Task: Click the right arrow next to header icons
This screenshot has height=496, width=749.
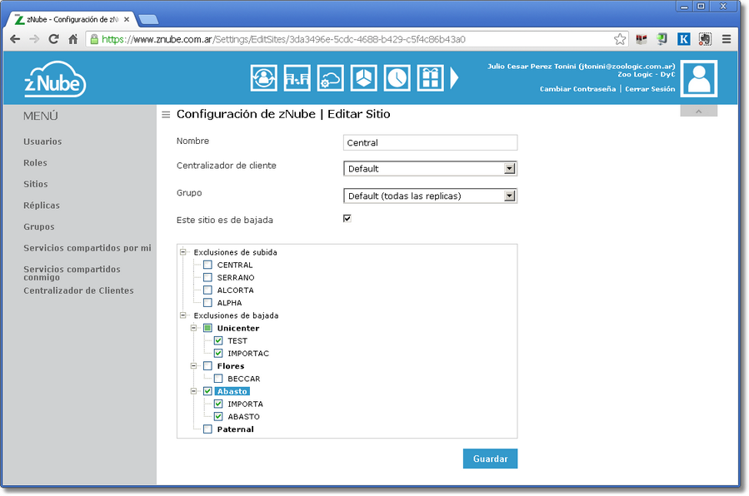Action: pyautogui.click(x=455, y=78)
